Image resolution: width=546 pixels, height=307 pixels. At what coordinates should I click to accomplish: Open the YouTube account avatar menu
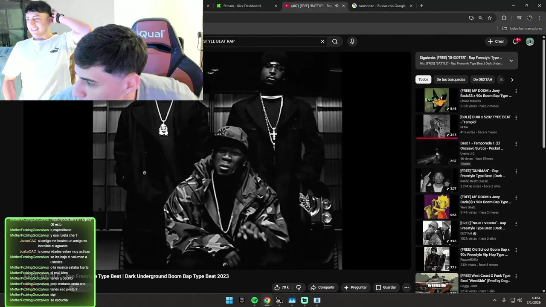(x=530, y=42)
